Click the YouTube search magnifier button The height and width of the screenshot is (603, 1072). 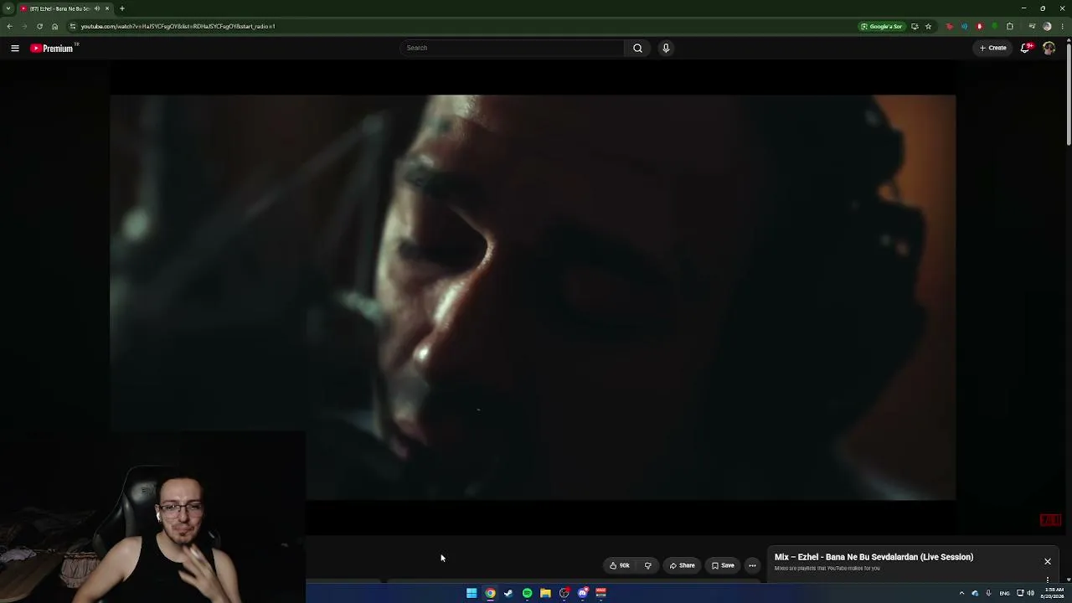click(x=637, y=49)
